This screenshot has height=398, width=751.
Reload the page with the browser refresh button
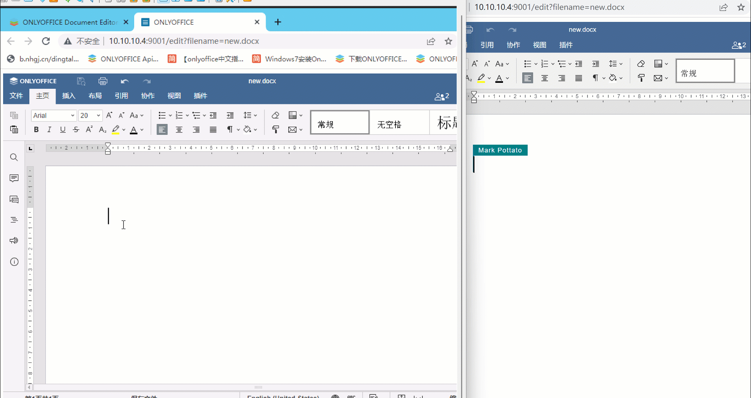(46, 41)
